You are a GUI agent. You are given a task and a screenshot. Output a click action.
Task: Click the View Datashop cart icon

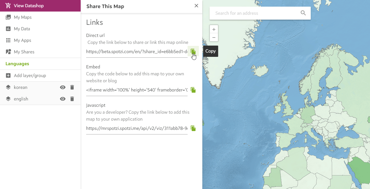coord(8,5)
